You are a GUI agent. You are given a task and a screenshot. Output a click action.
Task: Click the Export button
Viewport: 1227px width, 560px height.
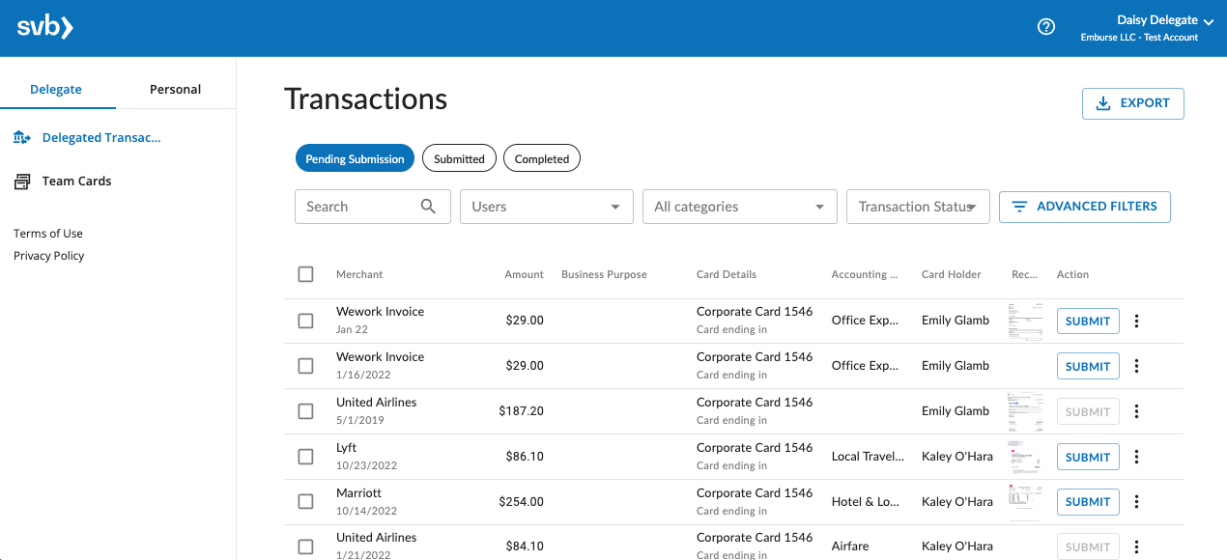[1133, 103]
